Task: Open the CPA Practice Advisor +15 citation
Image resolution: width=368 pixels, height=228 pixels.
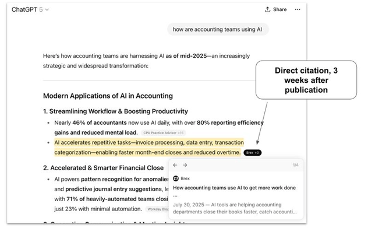Action: (x=163, y=133)
